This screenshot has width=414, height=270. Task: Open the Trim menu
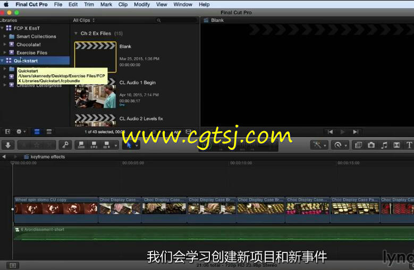(89, 4)
